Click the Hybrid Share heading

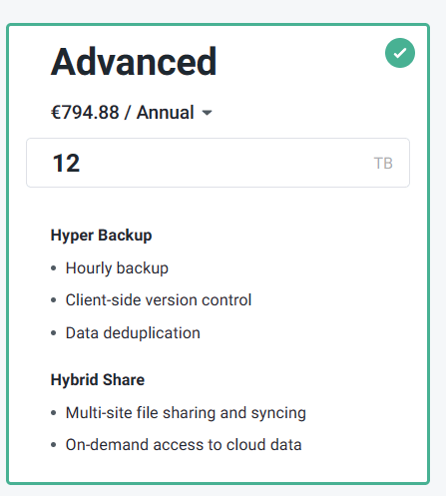(98, 380)
